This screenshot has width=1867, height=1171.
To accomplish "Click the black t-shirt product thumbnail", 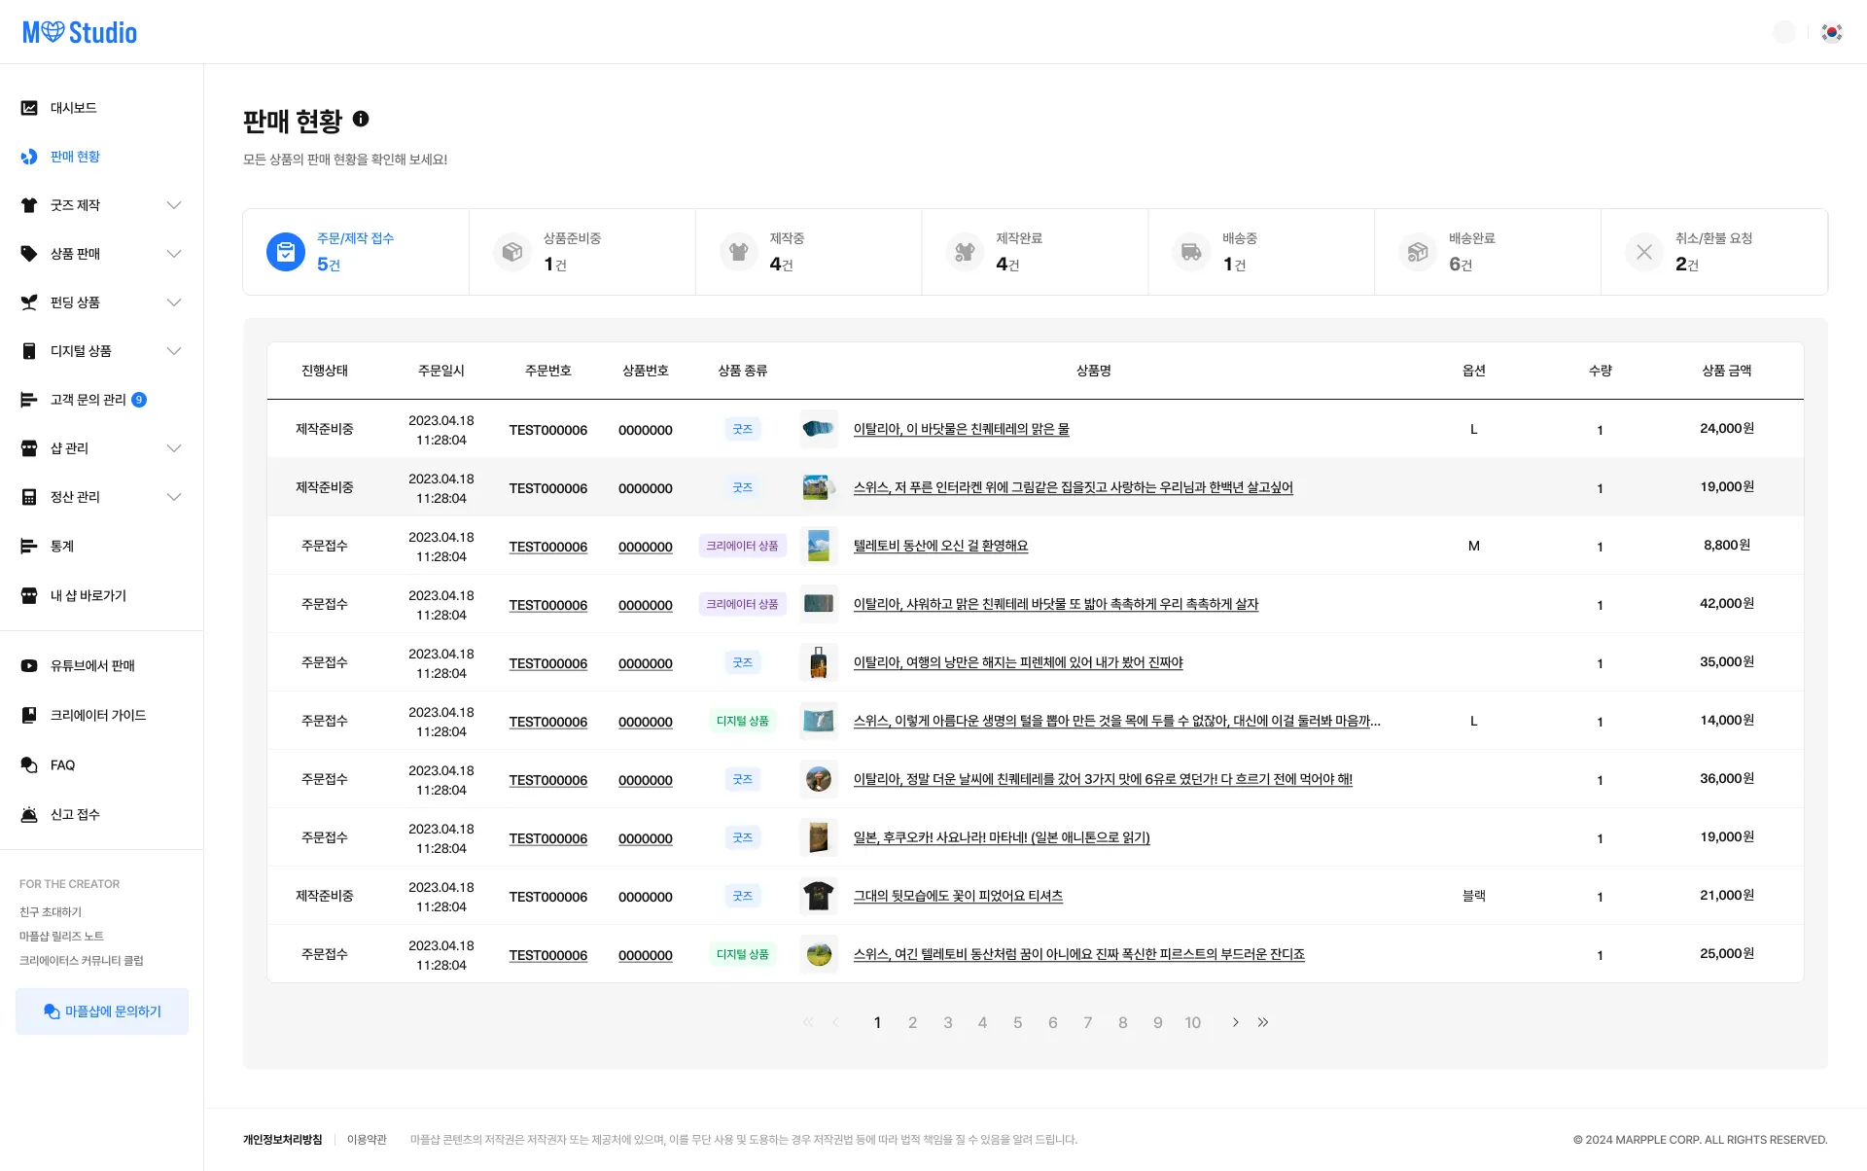I will click(x=818, y=896).
